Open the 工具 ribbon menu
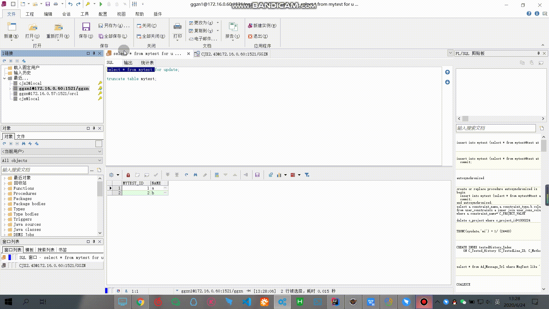The height and width of the screenshot is (309, 549). tap(85, 14)
